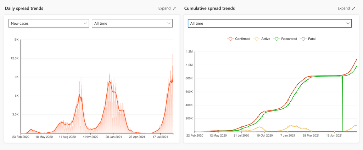
Task: Click Expand link on Cumulative spread trends
Action: tap(344, 8)
